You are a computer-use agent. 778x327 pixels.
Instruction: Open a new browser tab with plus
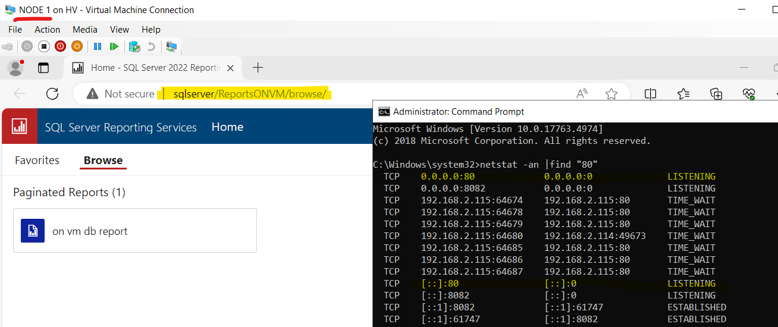click(258, 68)
